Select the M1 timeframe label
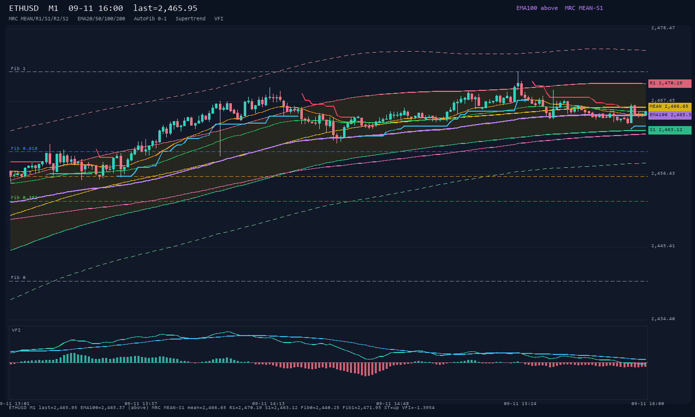The height and width of the screenshot is (417, 695). pos(53,8)
